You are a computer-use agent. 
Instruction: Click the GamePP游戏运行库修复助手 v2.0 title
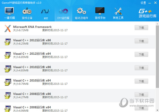coord(21,3)
